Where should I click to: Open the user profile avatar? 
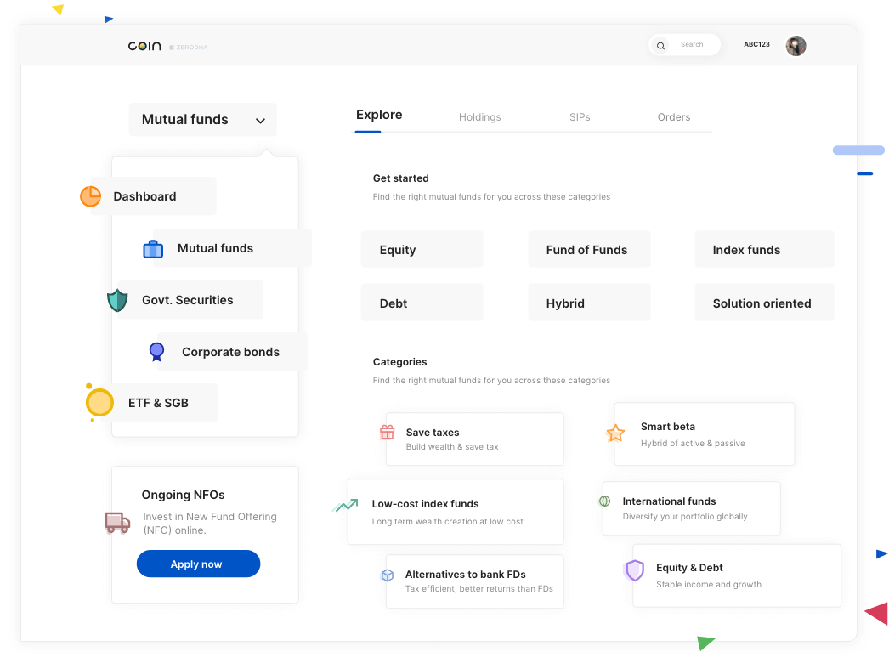(x=796, y=46)
